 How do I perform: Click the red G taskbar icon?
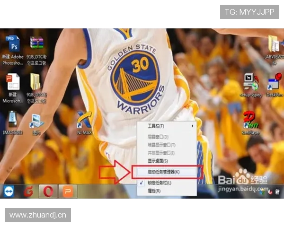tap(28, 192)
